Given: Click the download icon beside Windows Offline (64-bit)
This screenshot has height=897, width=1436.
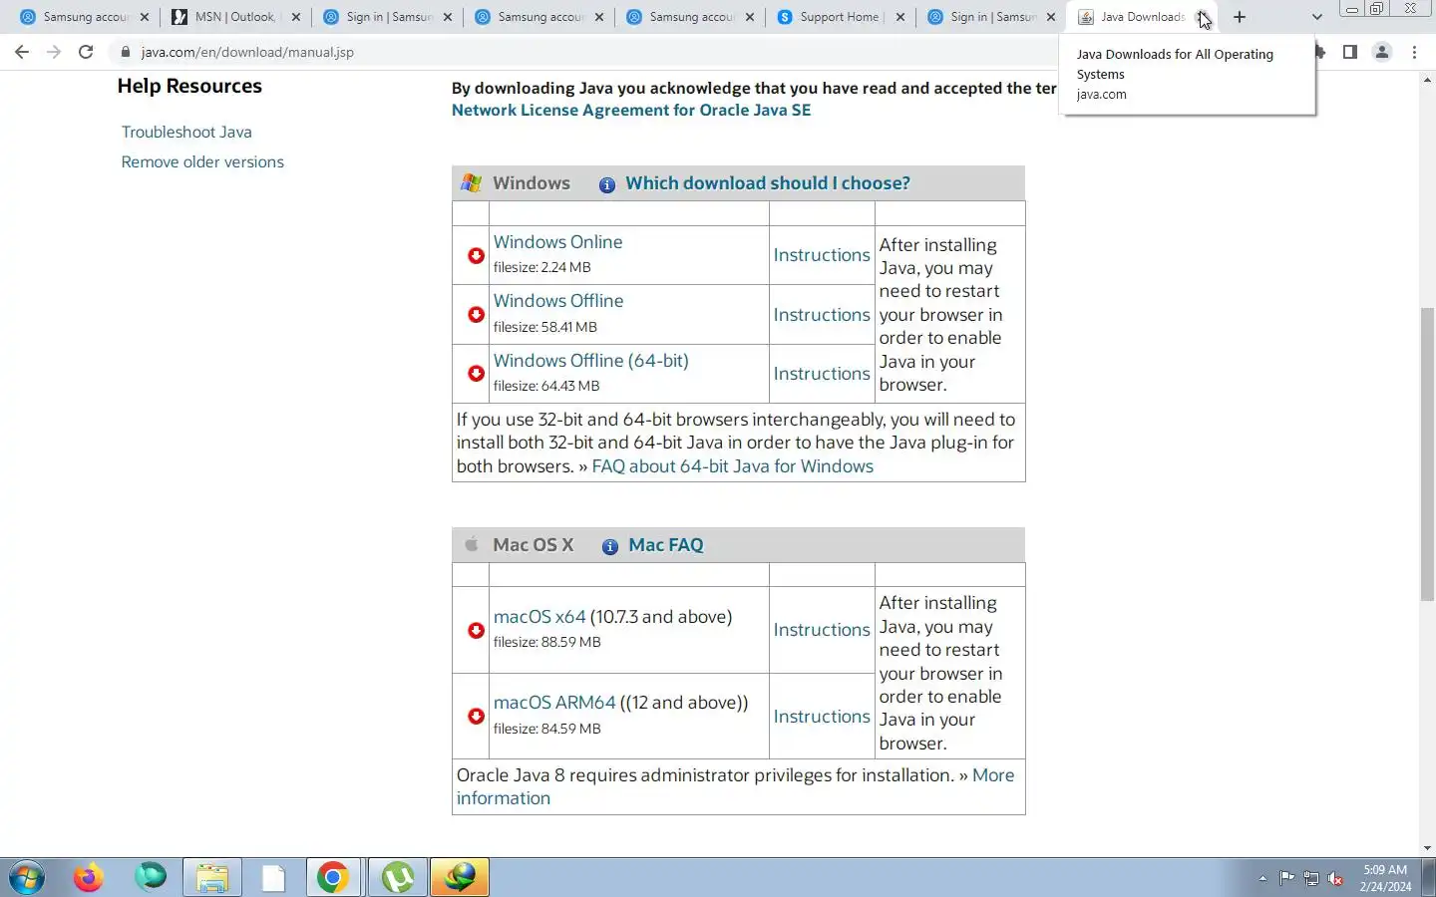Looking at the screenshot, I should click(x=476, y=374).
